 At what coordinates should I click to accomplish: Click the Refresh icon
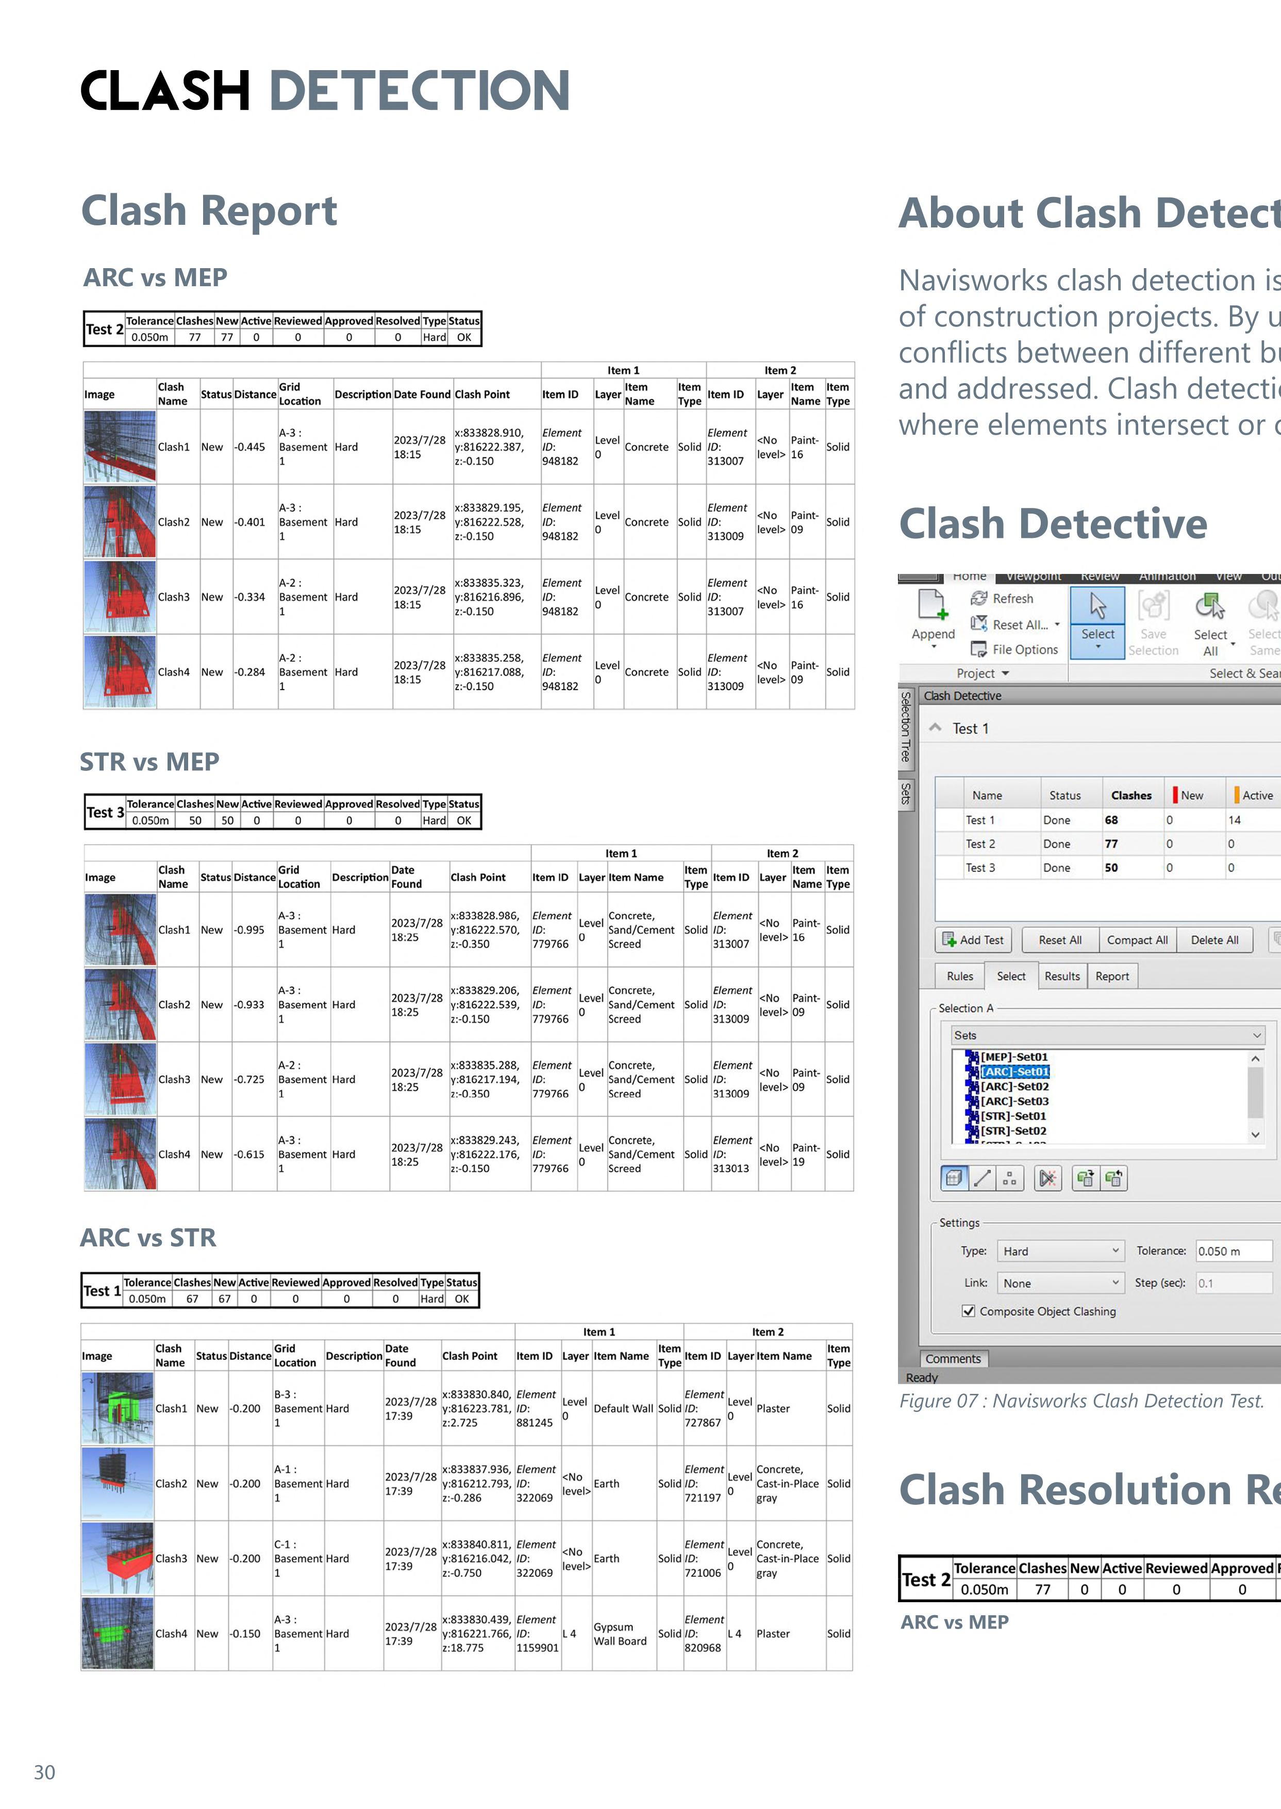[979, 599]
